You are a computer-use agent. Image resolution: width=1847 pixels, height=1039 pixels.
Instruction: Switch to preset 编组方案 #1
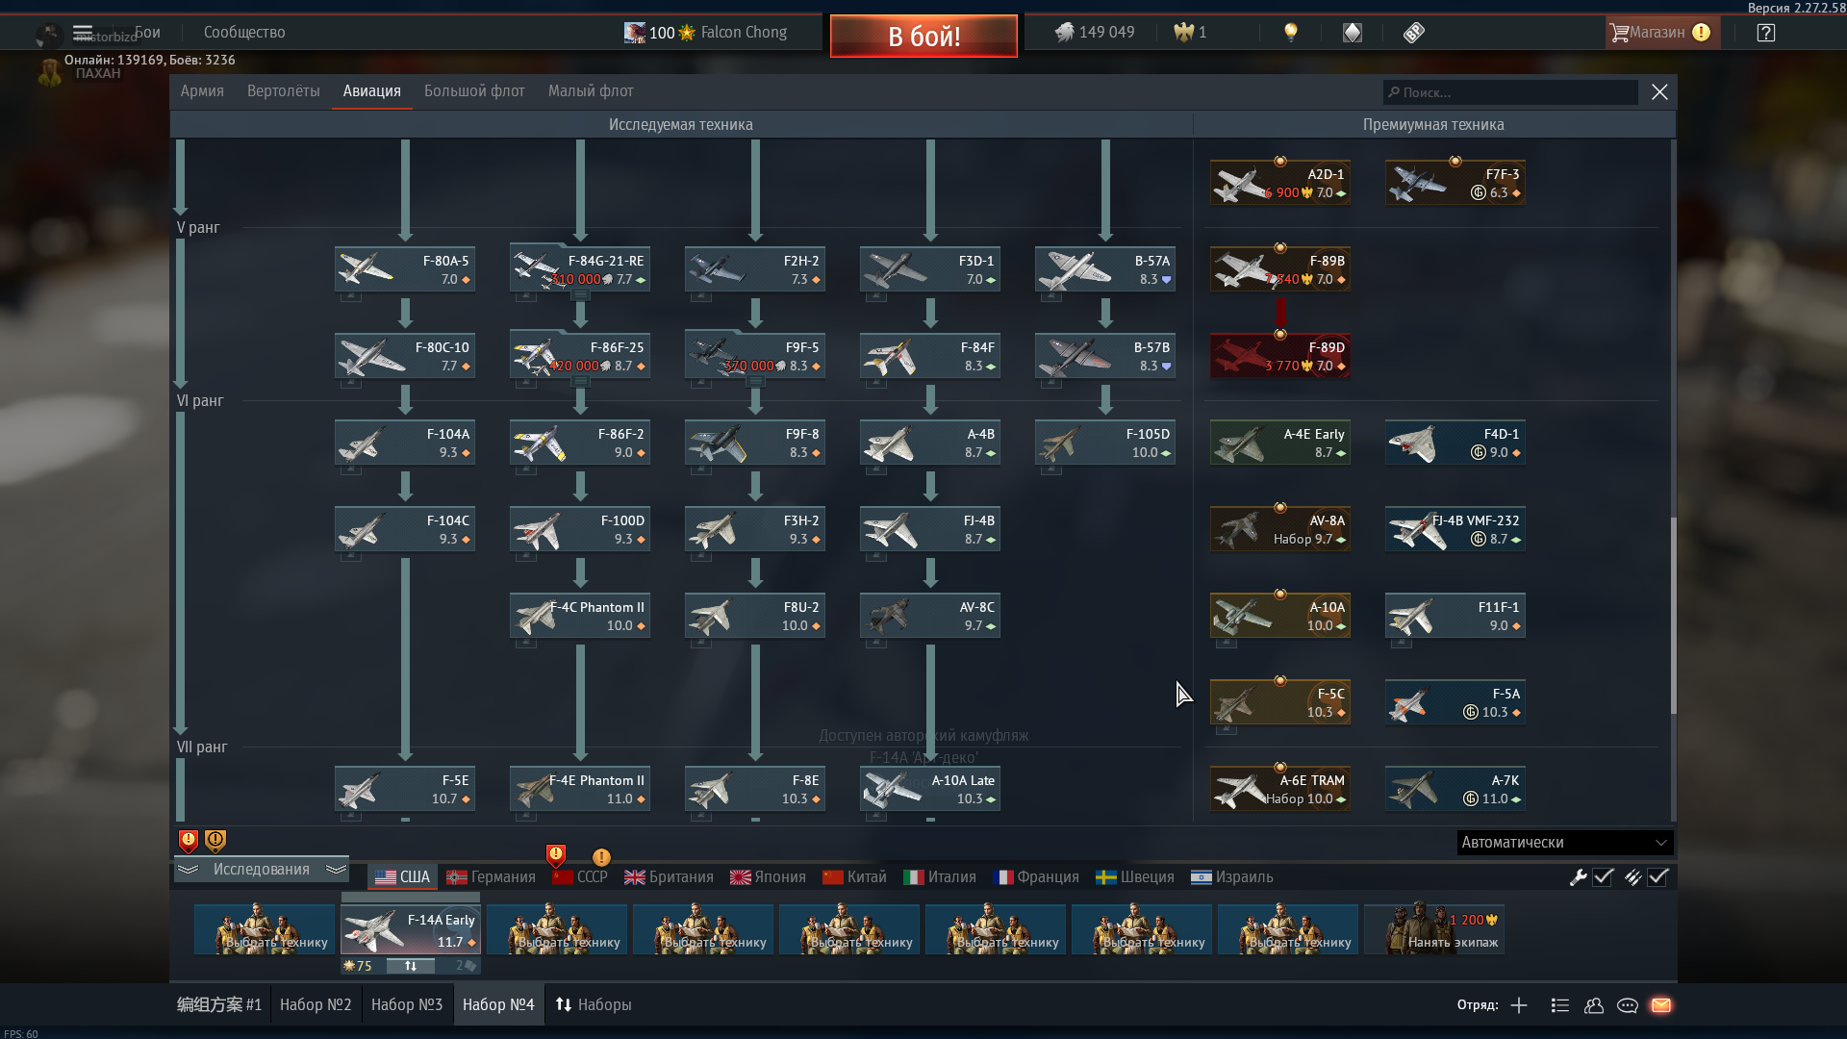point(219,1004)
